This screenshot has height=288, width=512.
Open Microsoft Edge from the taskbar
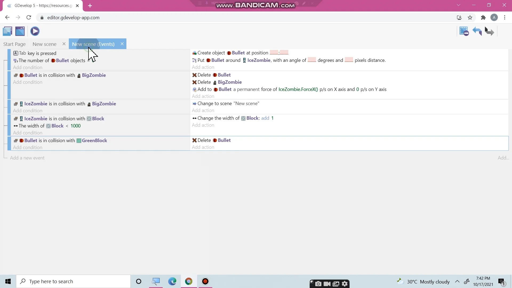click(x=172, y=281)
